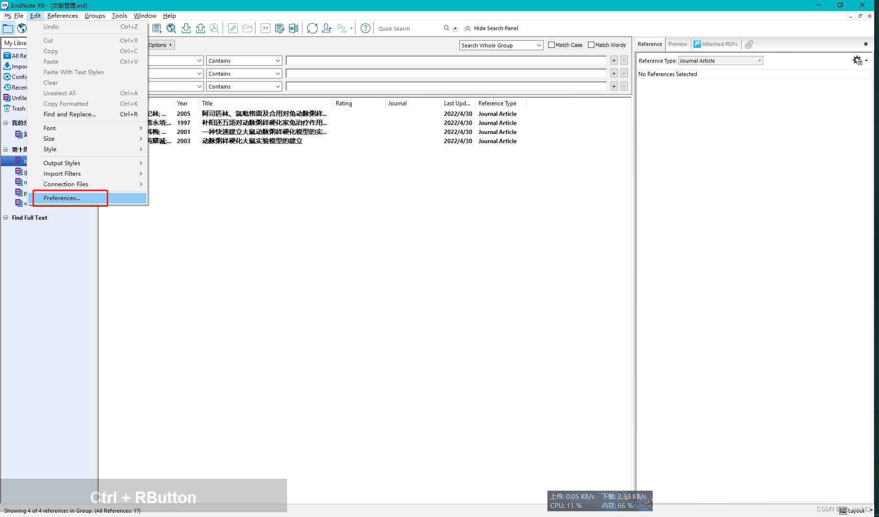Open the Search Whole Group dropdown
Screen dimensions: 879x517
[501, 45]
